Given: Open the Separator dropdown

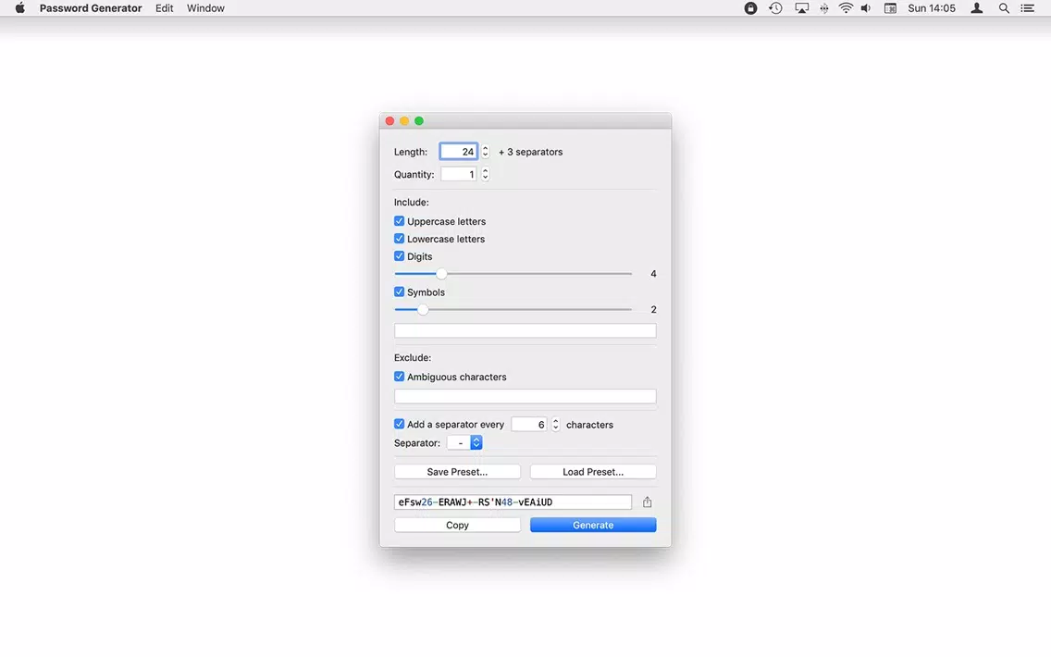Looking at the screenshot, I should tap(464, 442).
